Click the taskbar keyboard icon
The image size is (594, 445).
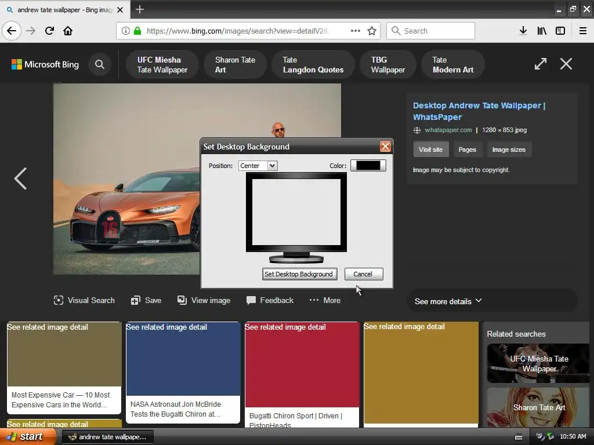pos(519,437)
